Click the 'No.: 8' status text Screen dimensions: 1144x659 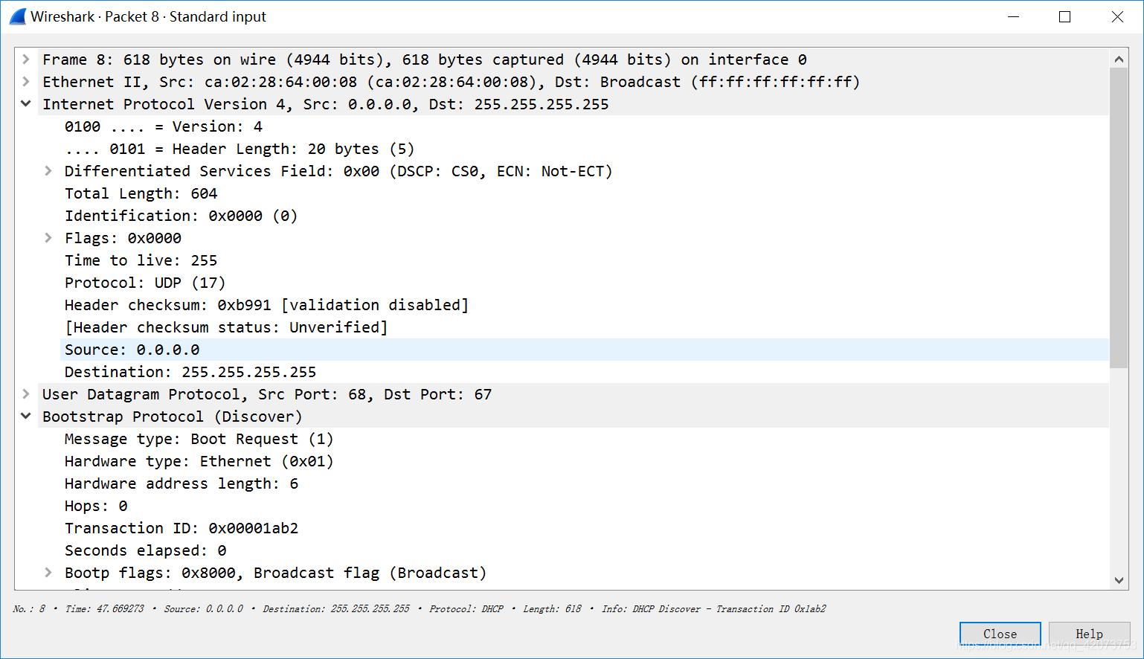click(x=29, y=608)
